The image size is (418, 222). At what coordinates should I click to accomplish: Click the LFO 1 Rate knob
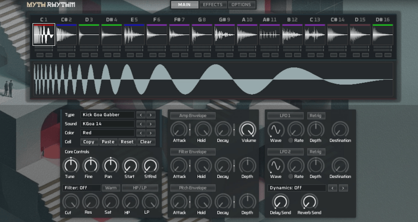point(296,129)
